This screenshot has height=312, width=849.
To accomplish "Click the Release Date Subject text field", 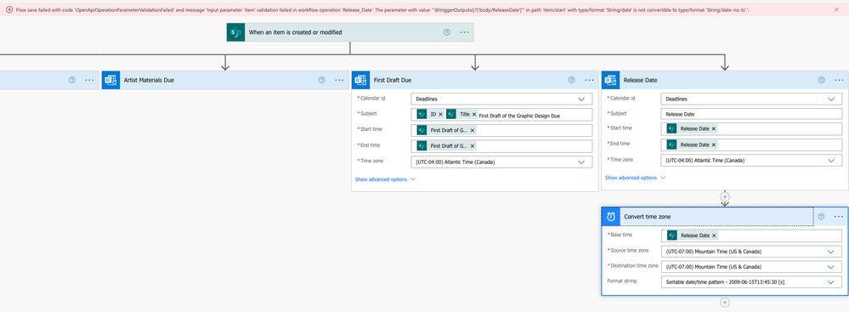I will click(x=751, y=114).
